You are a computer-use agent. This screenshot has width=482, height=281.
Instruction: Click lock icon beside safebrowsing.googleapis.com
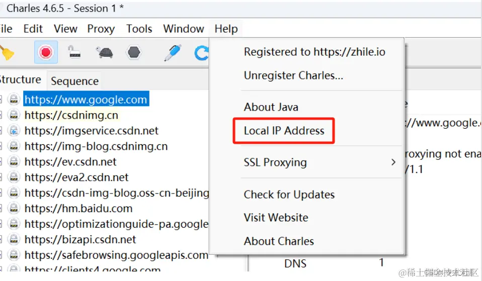pyautogui.click(x=14, y=255)
